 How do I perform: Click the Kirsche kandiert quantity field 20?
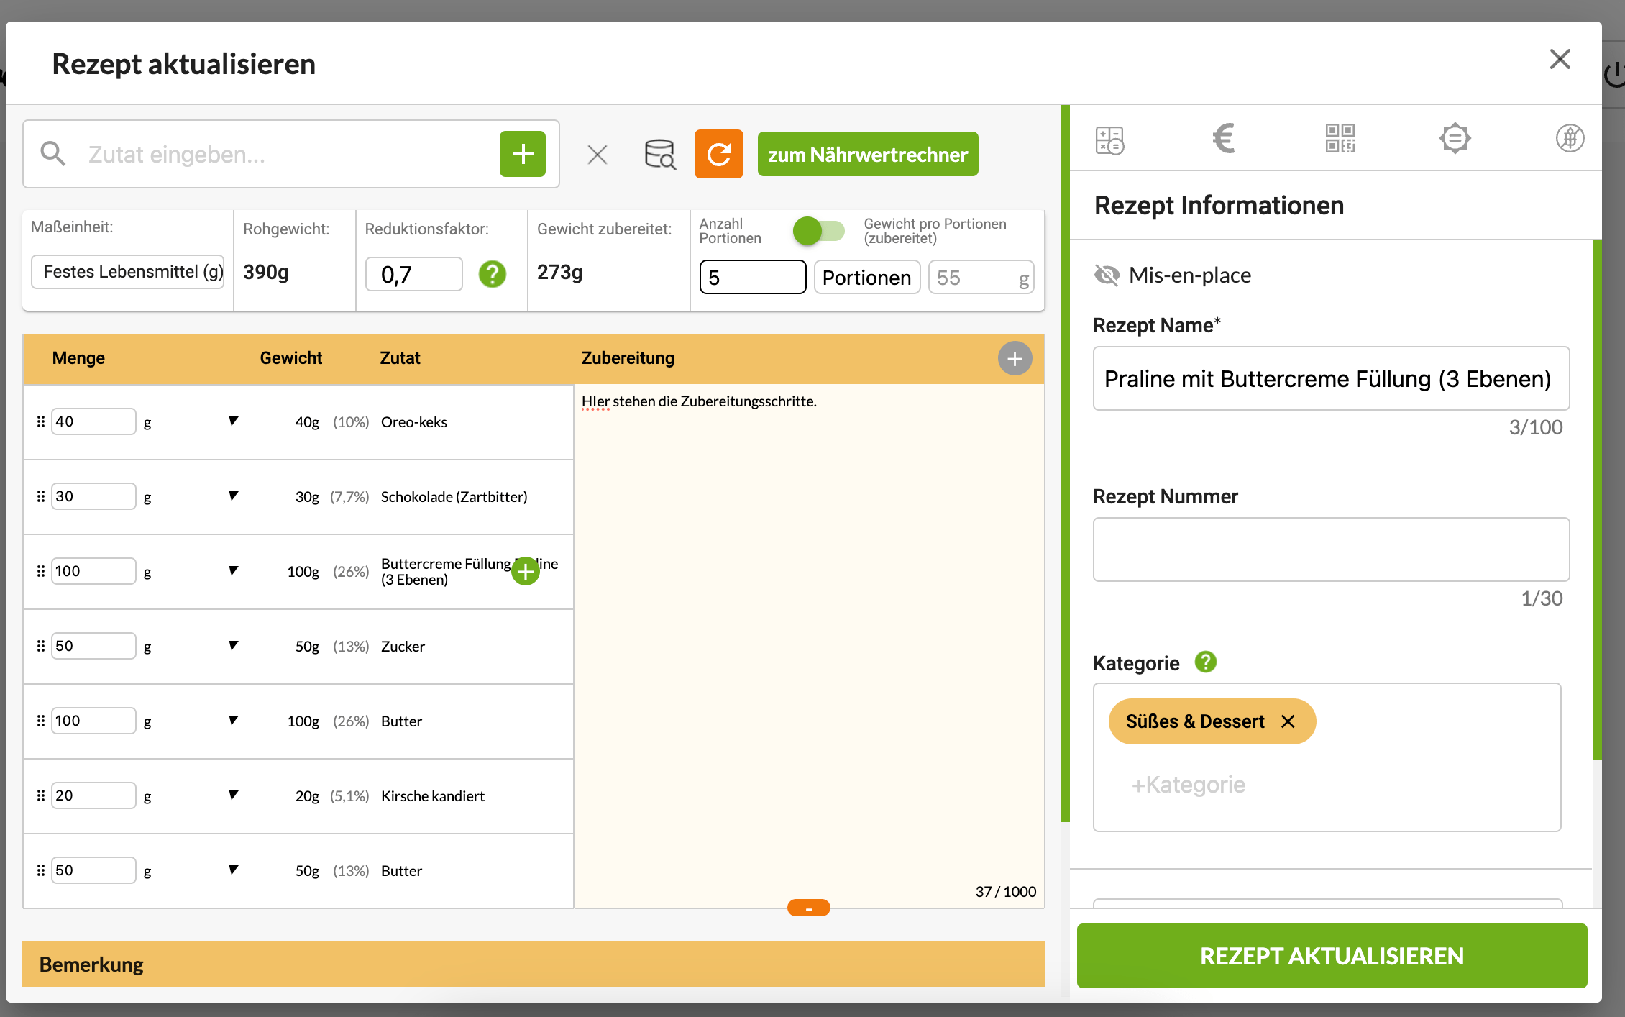coord(93,795)
